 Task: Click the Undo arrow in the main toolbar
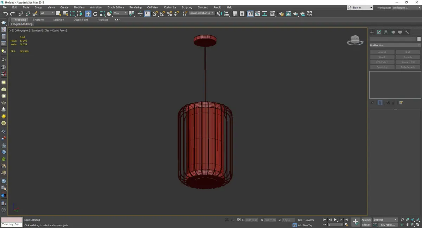[x=5, y=14]
